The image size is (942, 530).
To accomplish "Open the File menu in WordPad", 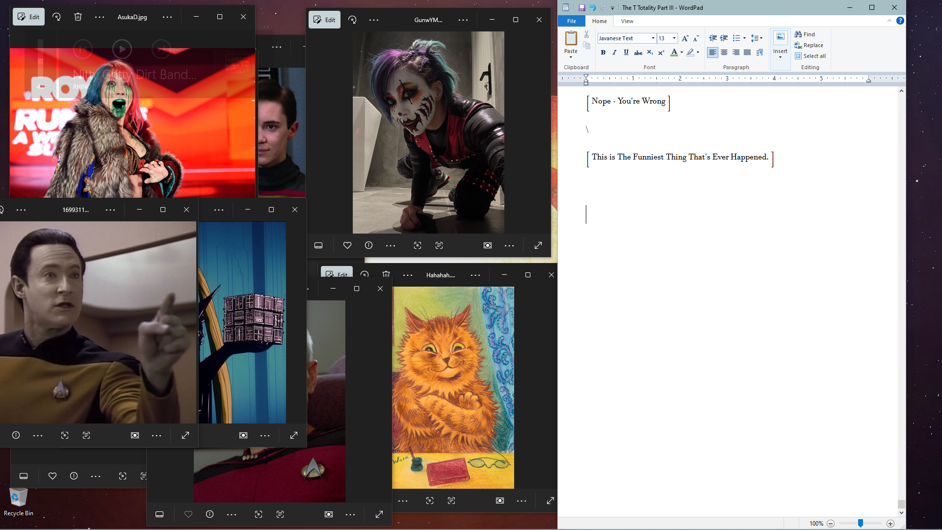I will (572, 21).
